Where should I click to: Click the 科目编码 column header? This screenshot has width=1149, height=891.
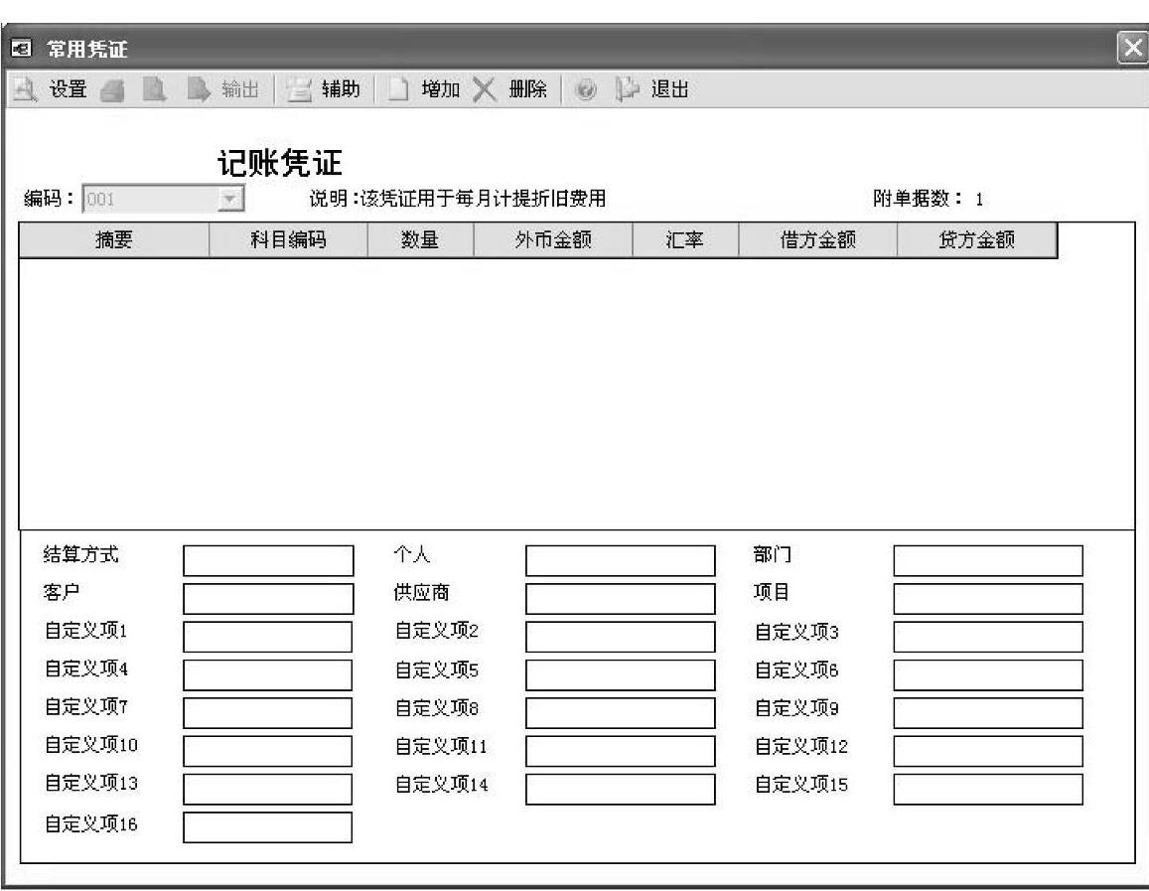pos(288,239)
